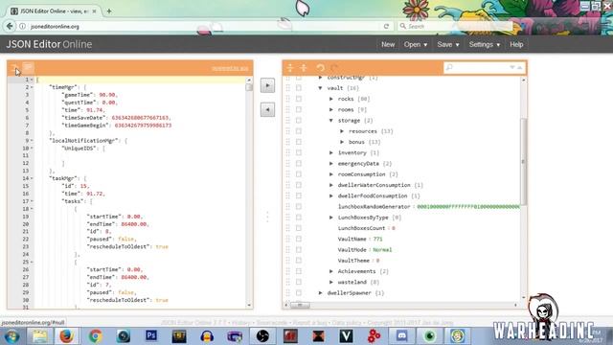Copy tree to code with left arrow button
The width and height of the screenshot is (613, 345).
[267, 109]
